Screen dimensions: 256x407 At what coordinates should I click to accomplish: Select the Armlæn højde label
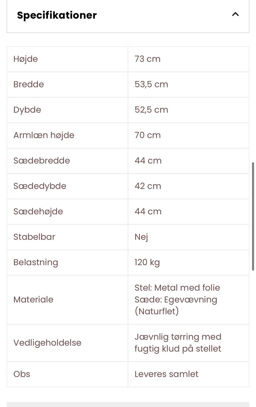tap(44, 135)
